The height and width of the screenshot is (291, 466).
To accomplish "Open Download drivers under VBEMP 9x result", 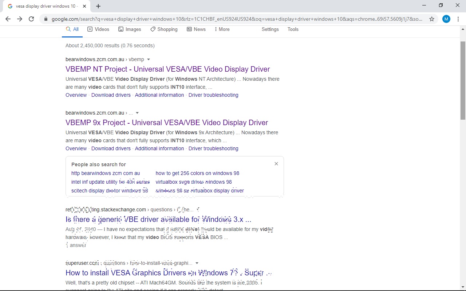I will [111, 148].
